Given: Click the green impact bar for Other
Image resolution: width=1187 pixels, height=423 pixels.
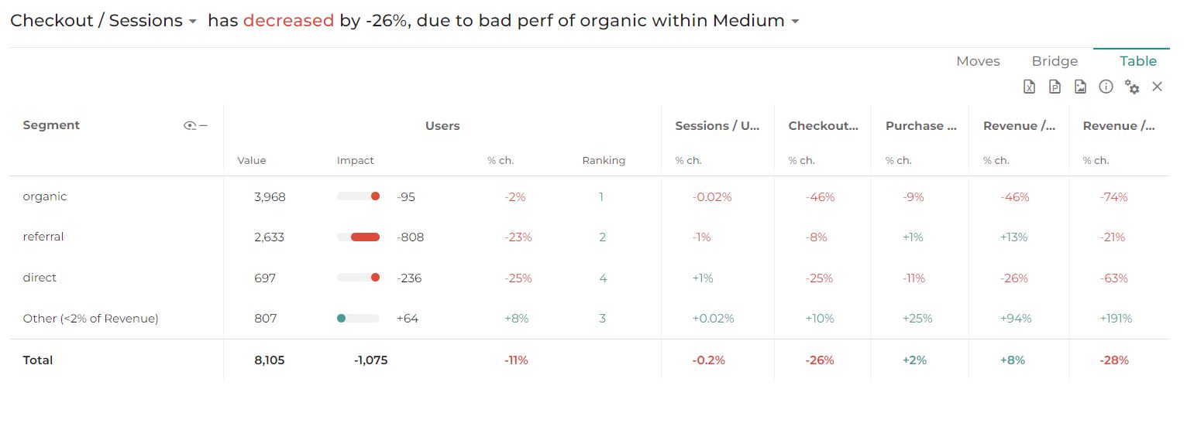Looking at the screenshot, I should (x=341, y=318).
